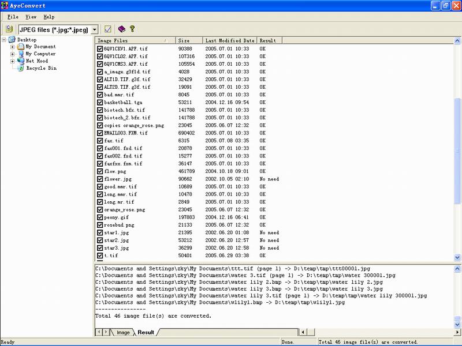The image size is (462, 346).
Task: Click the yellow question mark icon
Action: pyautogui.click(x=132, y=29)
